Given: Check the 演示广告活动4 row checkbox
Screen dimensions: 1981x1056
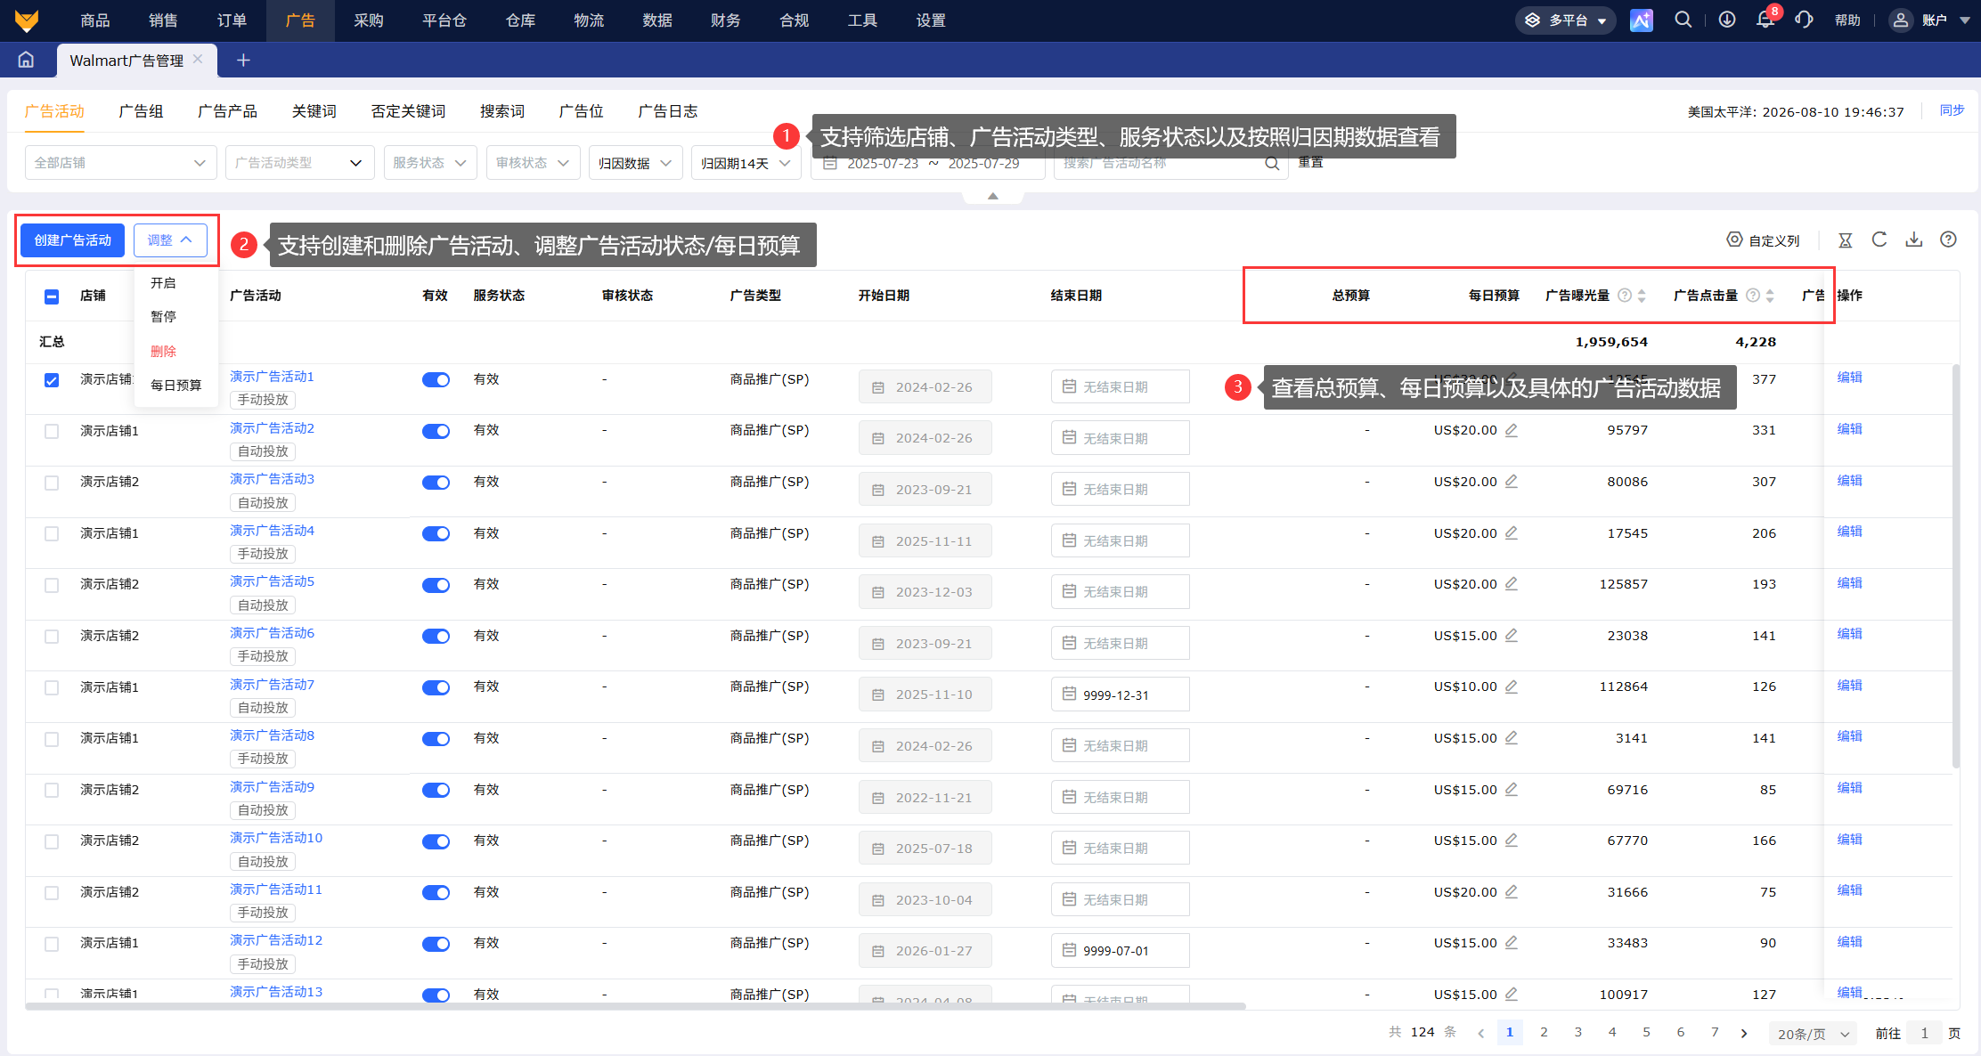Looking at the screenshot, I should (x=52, y=533).
